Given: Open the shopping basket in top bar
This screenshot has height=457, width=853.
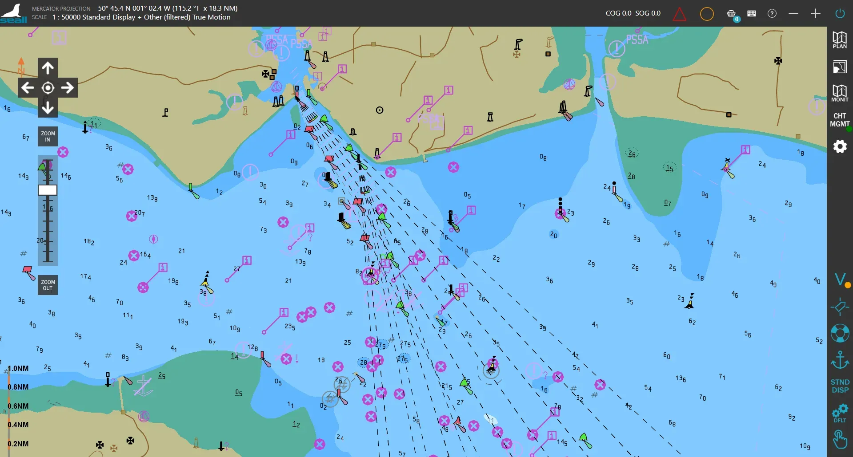Looking at the screenshot, I should (731, 14).
